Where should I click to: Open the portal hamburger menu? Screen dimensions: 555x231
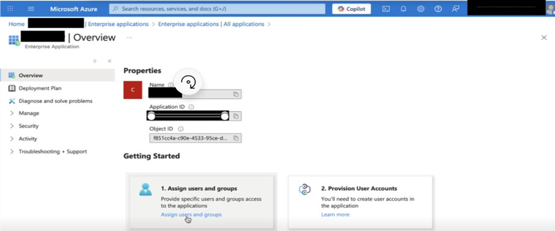[x=31, y=9]
